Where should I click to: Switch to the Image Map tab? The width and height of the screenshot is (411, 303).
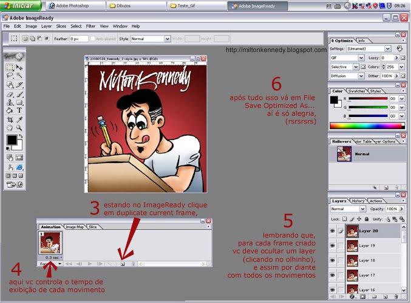click(75, 227)
